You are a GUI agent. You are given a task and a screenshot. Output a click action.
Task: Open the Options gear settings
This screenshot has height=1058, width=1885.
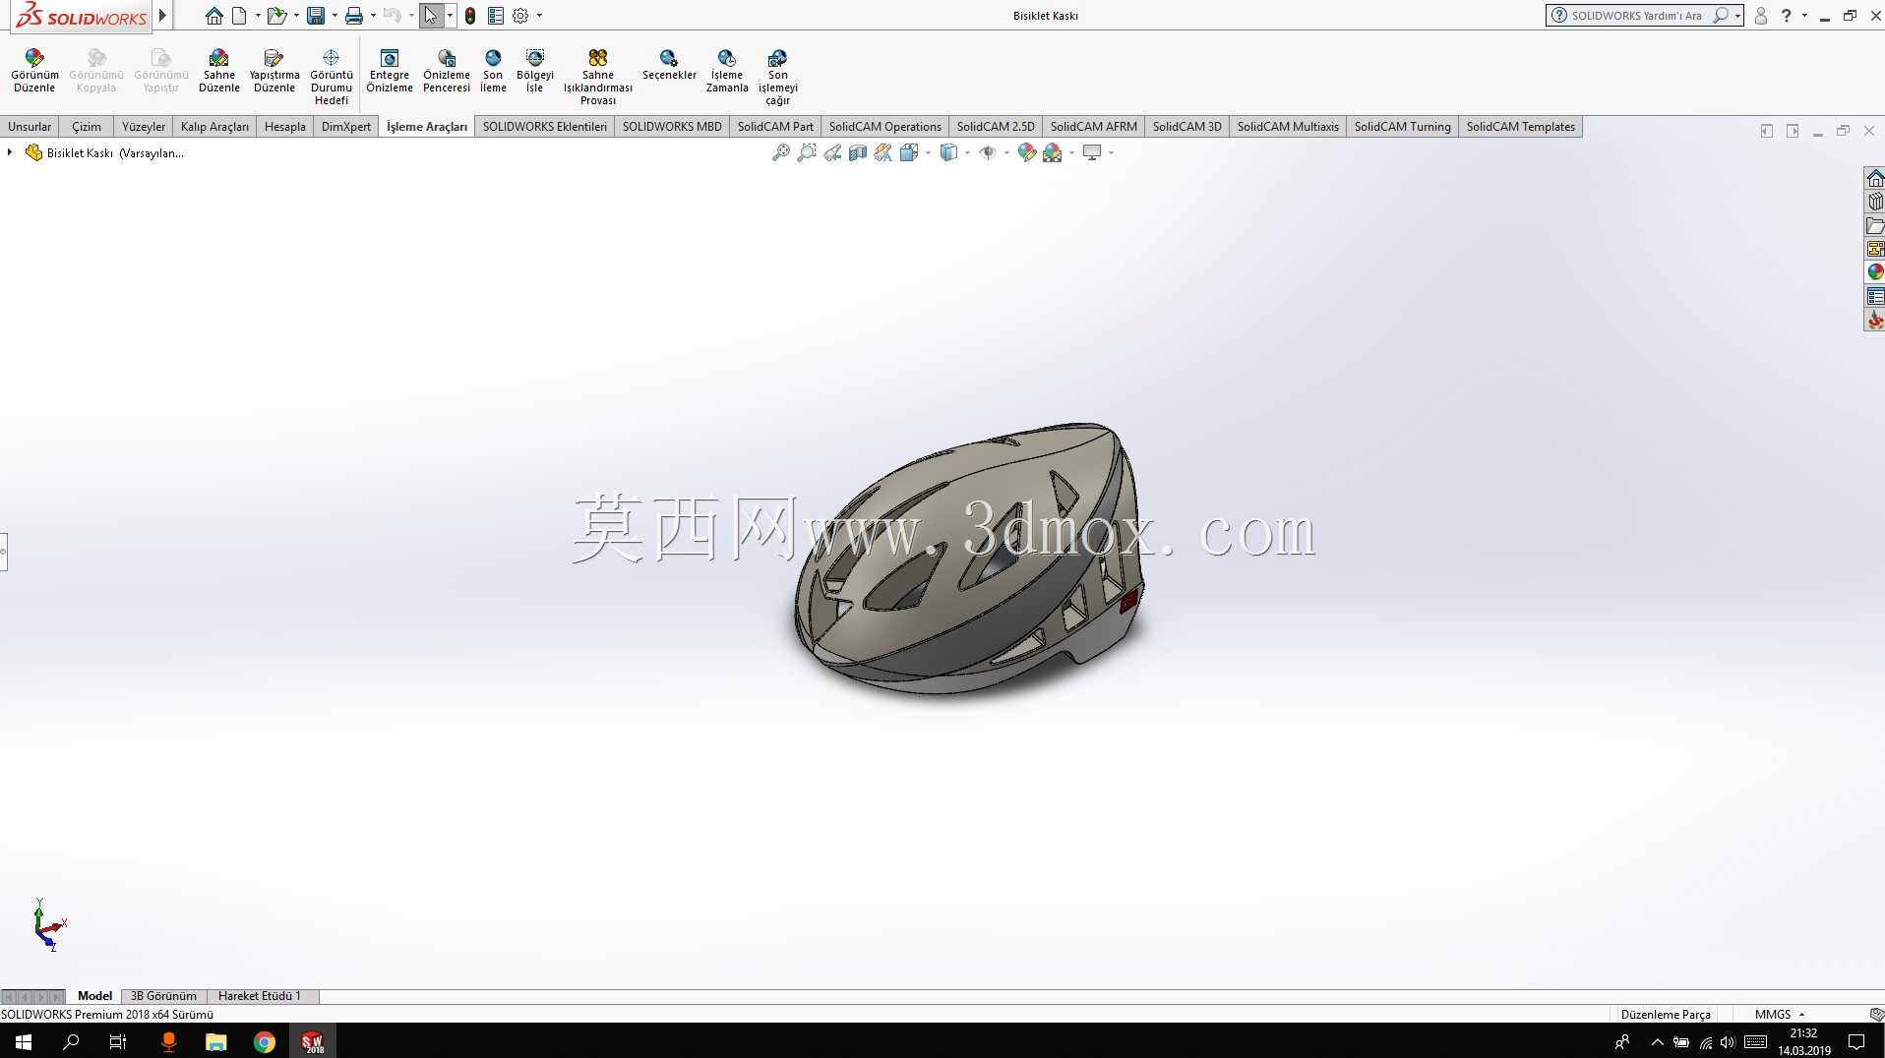[520, 16]
